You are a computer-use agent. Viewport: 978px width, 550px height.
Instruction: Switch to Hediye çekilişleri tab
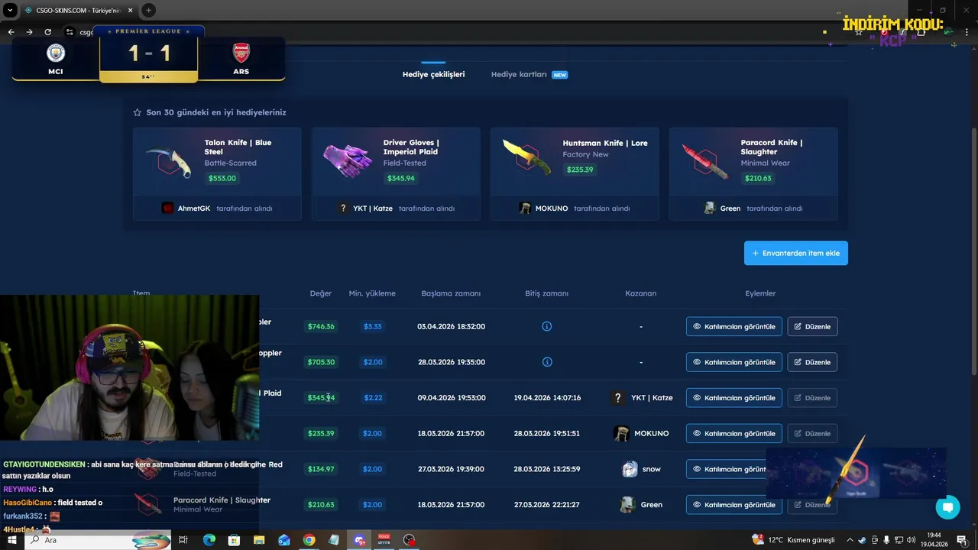tap(433, 74)
